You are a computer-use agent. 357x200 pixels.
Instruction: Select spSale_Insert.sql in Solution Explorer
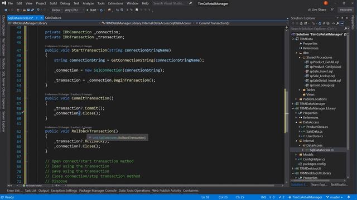coord(321,72)
